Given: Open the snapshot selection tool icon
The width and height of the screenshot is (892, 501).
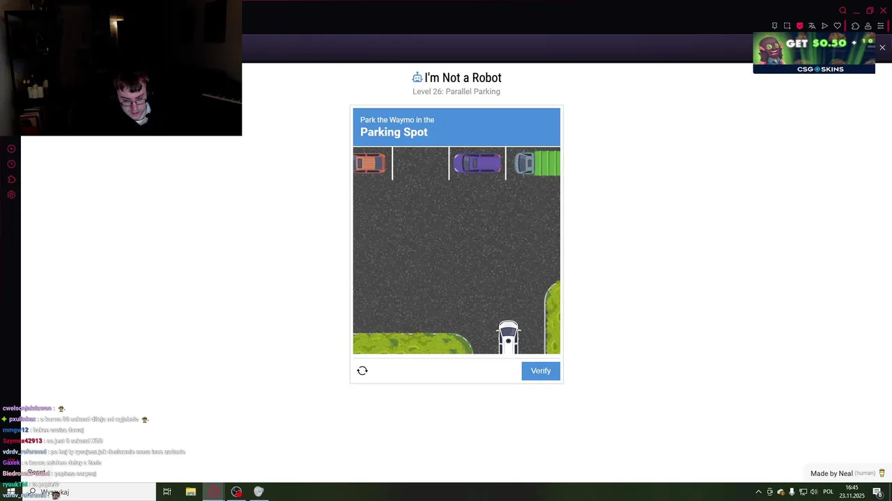Looking at the screenshot, I should [x=787, y=26].
